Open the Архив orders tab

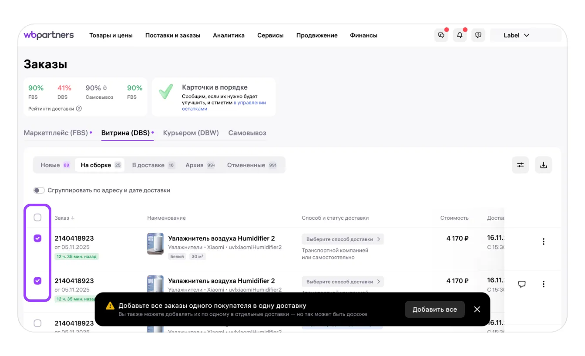coord(200,165)
